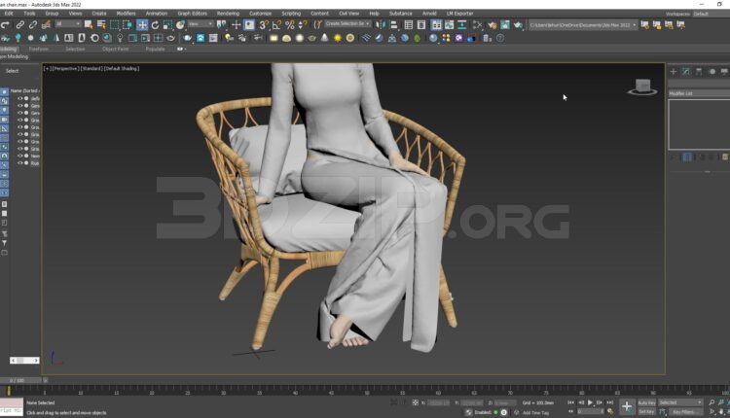The image size is (730, 418).
Task: Open the Default Shading viewport menu
Action: click(122, 68)
